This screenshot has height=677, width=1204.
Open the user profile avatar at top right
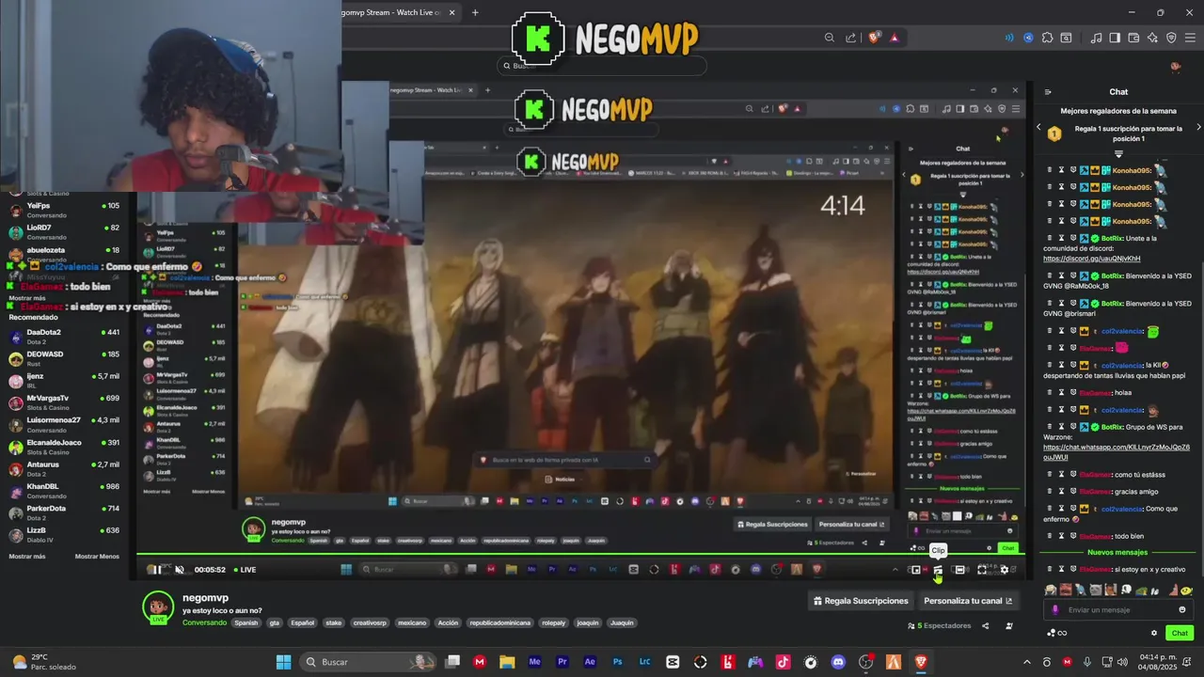tap(1175, 67)
